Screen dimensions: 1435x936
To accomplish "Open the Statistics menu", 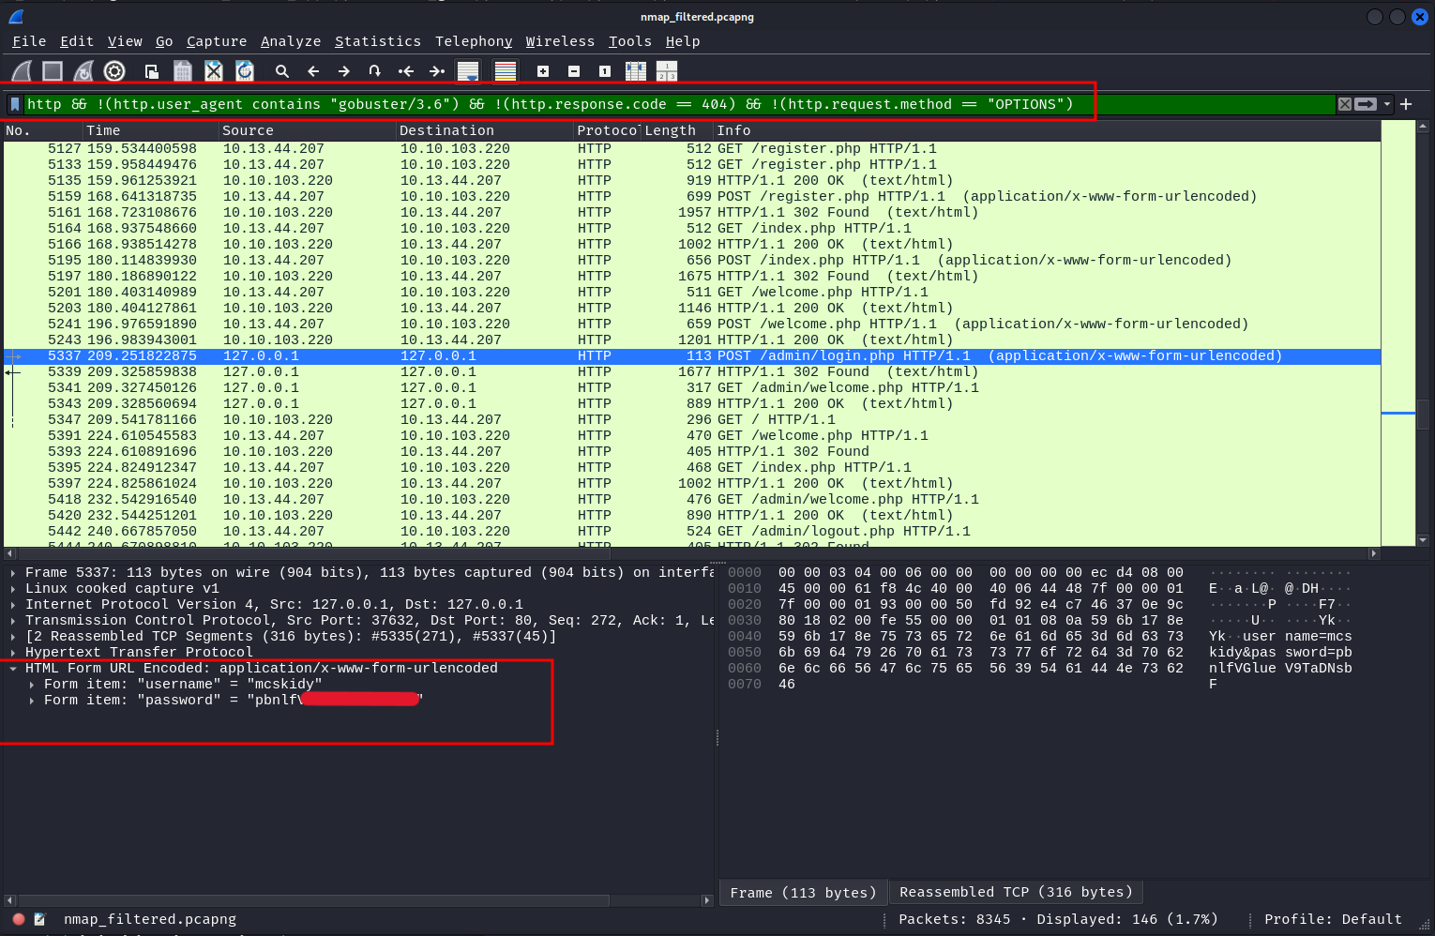I will pyautogui.click(x=377, y=41).
